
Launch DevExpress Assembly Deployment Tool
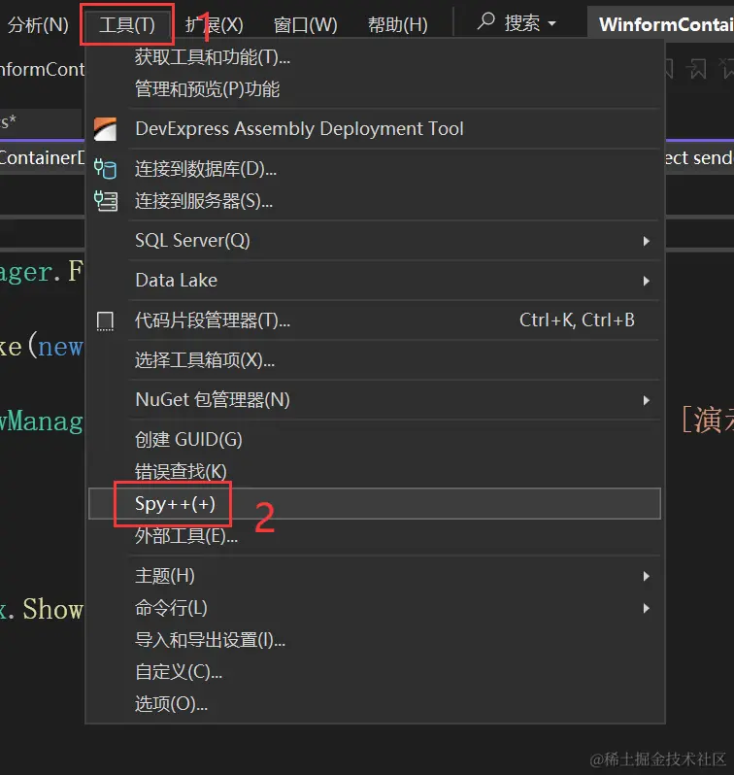tap(374, 129)
